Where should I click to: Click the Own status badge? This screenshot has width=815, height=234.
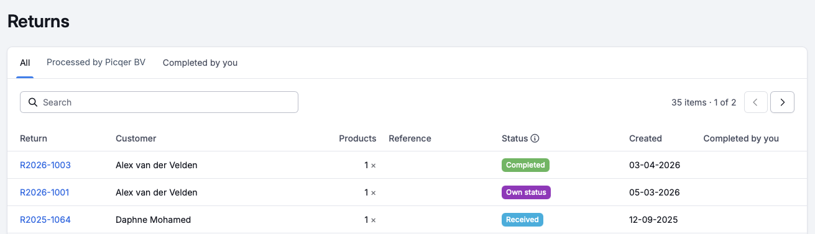526,192
